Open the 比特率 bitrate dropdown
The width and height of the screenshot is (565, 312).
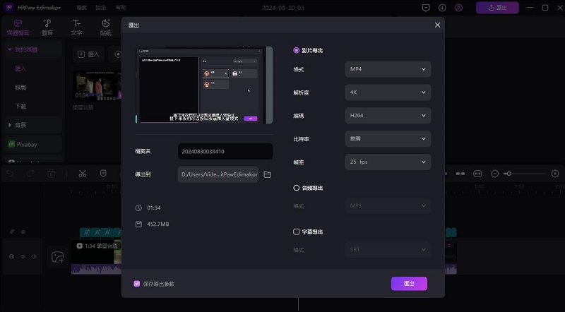coord(388,139)
